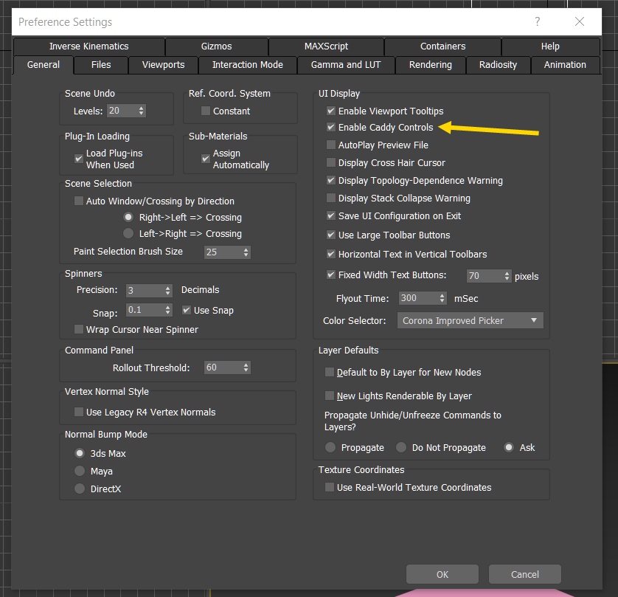This screenshot has width=618, height=597.
Task: Click the Flyout Time value field
Action: (x=418, y=298)
